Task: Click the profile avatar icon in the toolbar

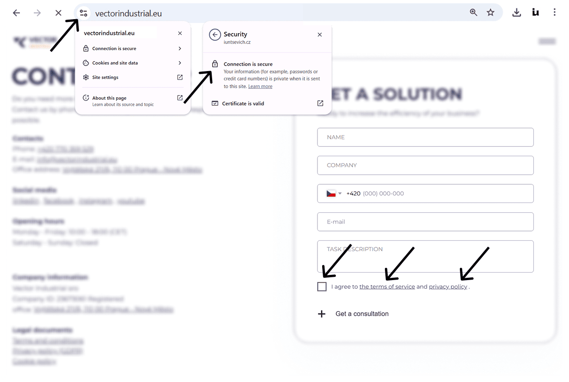Action: [x=535, y=13]
